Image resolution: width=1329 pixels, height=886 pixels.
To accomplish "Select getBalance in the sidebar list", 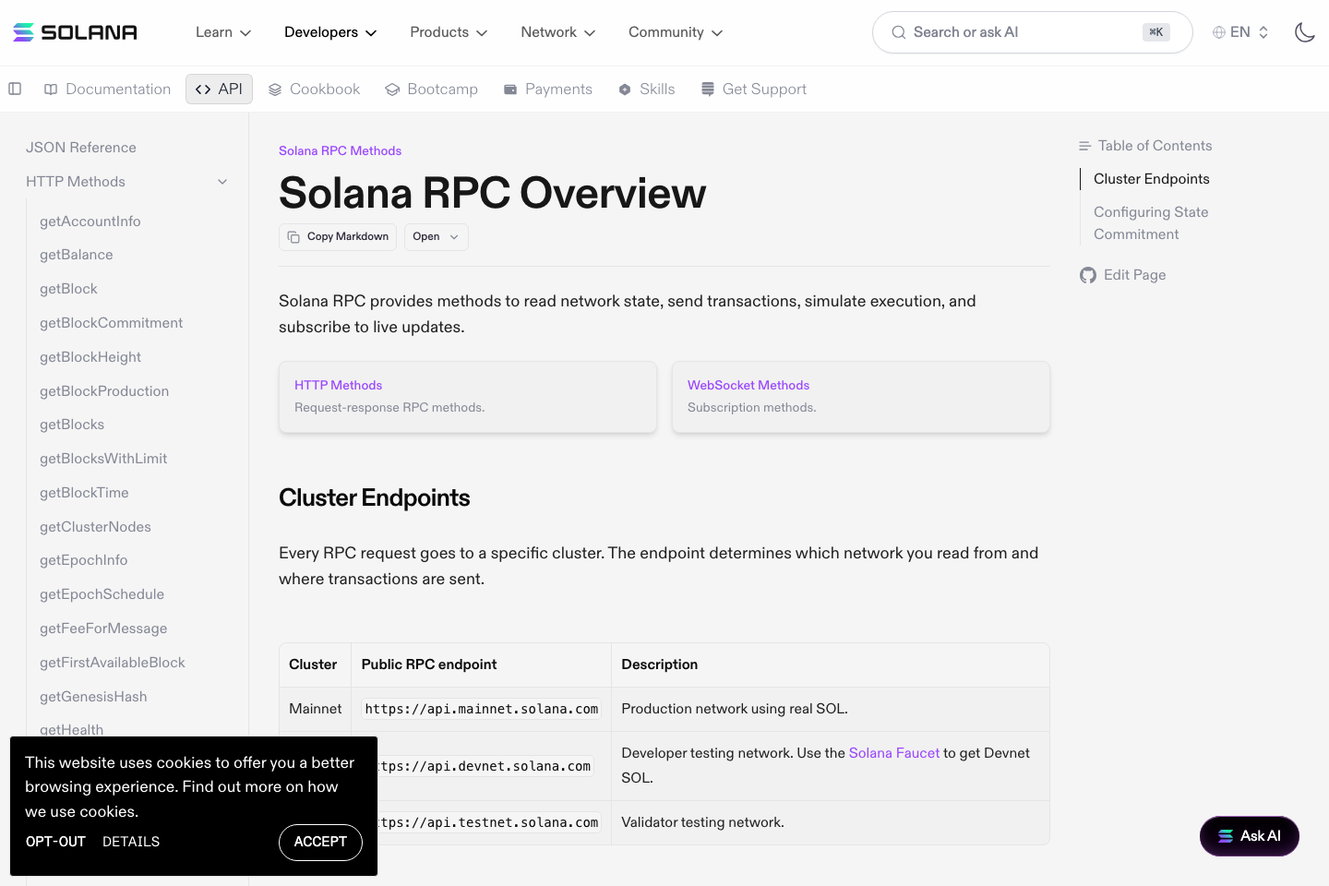I will 77,255.
